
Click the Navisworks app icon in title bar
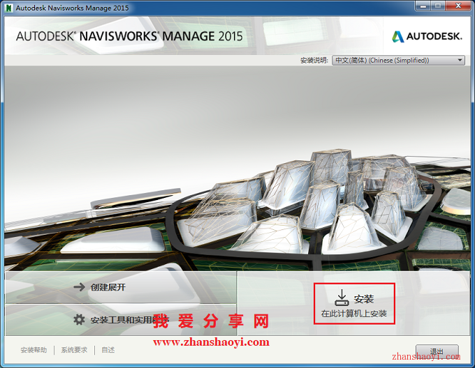pyautogui.click(x=9, y=8)
